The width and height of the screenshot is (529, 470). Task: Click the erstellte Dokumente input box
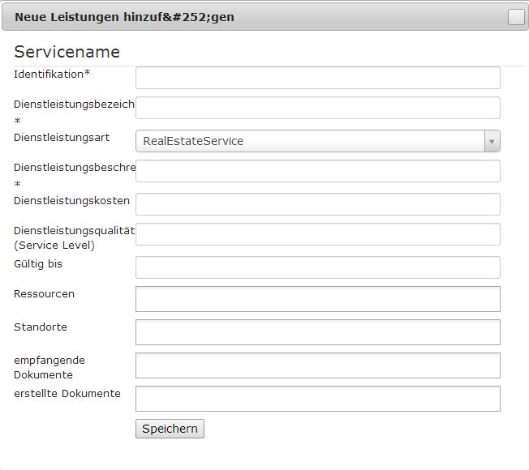pyautogui.click(x=318, y=399)
